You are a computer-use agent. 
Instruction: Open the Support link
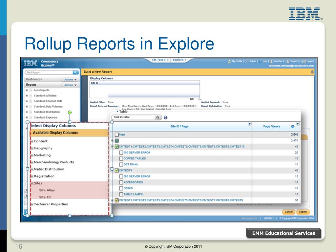tap(294, 61)
